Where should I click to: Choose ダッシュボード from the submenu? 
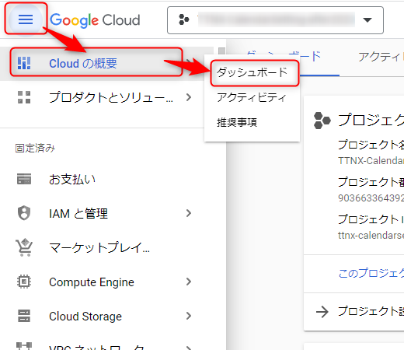[252, 72]
